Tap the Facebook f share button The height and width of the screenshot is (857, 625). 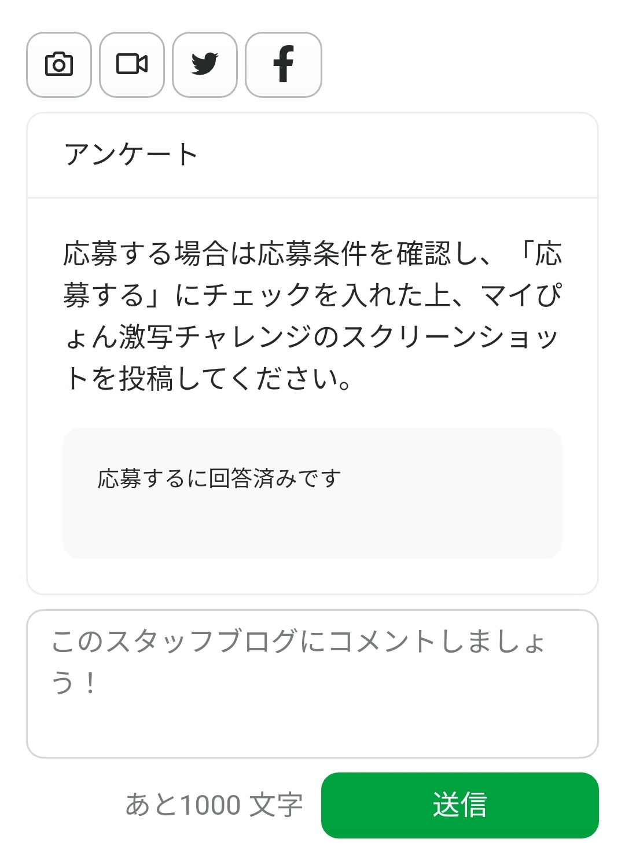[x=284, y=64]
